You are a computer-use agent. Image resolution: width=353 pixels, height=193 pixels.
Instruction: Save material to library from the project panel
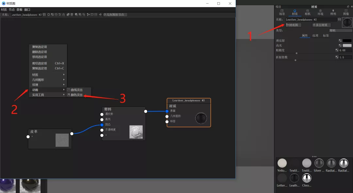point(339,20)
